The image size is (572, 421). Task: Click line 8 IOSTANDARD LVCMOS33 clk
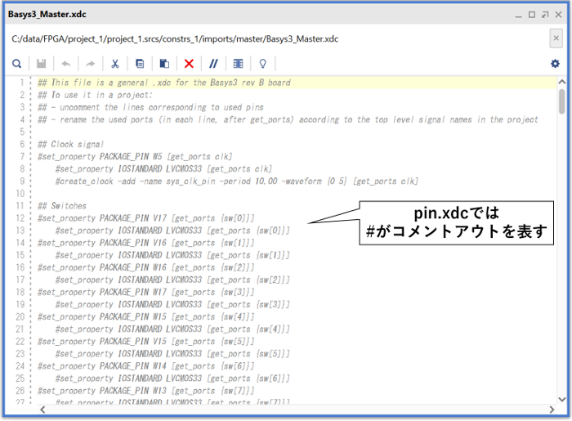tap(163, 169)
